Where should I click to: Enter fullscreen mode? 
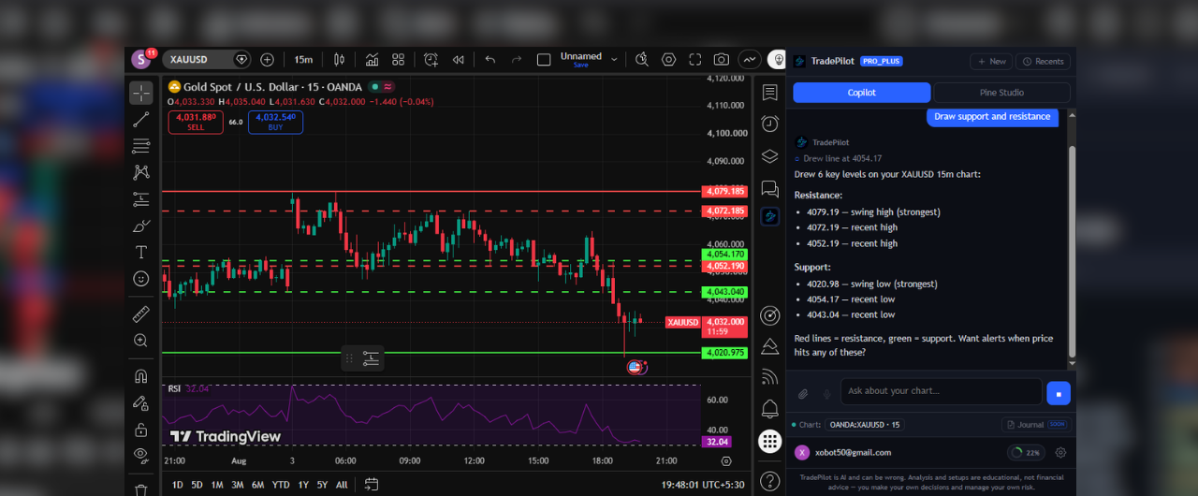(x=695, y=59)
